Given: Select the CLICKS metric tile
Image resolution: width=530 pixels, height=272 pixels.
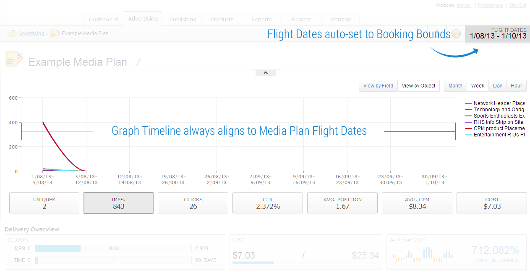Looking at the screenshot, I should pos(193,203).
